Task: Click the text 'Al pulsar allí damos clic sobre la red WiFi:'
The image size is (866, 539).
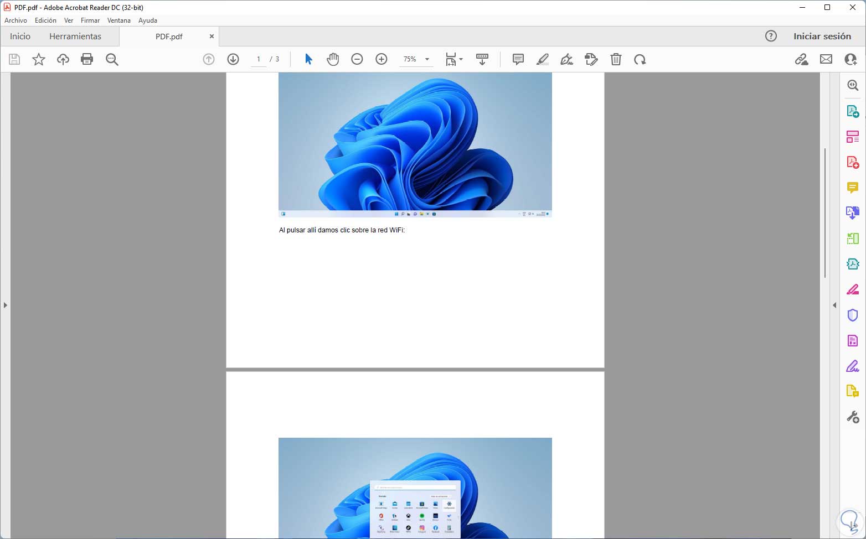Action: [x=342, y=230]
